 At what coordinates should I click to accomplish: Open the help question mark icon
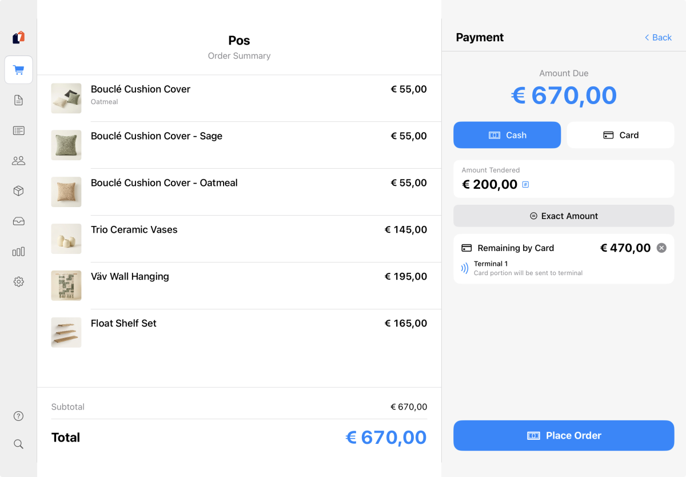(18, 416)
